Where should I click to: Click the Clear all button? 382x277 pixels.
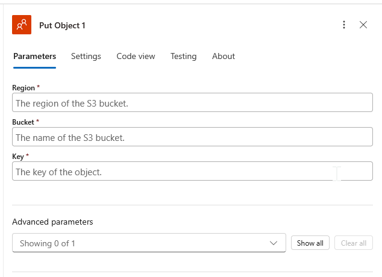click(354, 243)
